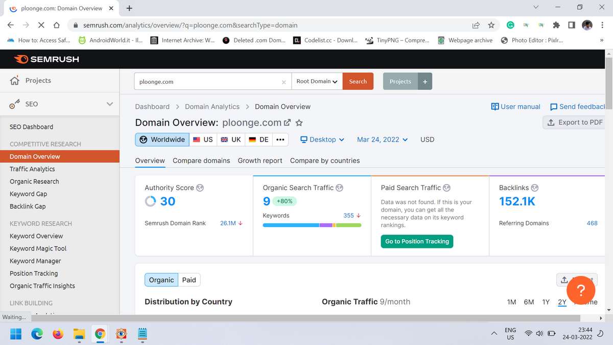Click the Authority Score globe icon
The height and width of the screenshot is (345, 613).
pyautogui.click(x=200, y=188)
